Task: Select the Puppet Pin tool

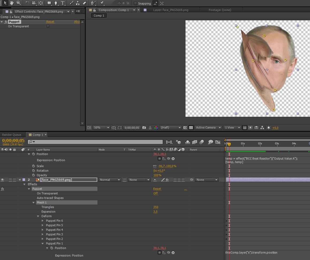Action: (x=102, y=3)
